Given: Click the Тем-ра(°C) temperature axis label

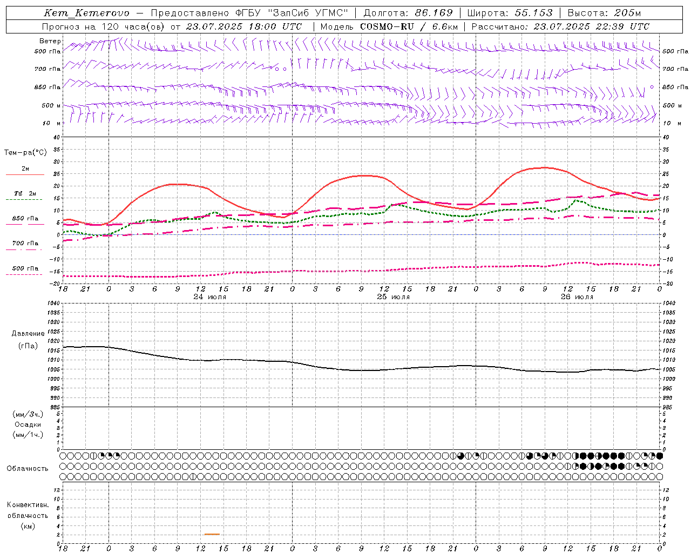Looking at the screenshot, I should point(25,153).
